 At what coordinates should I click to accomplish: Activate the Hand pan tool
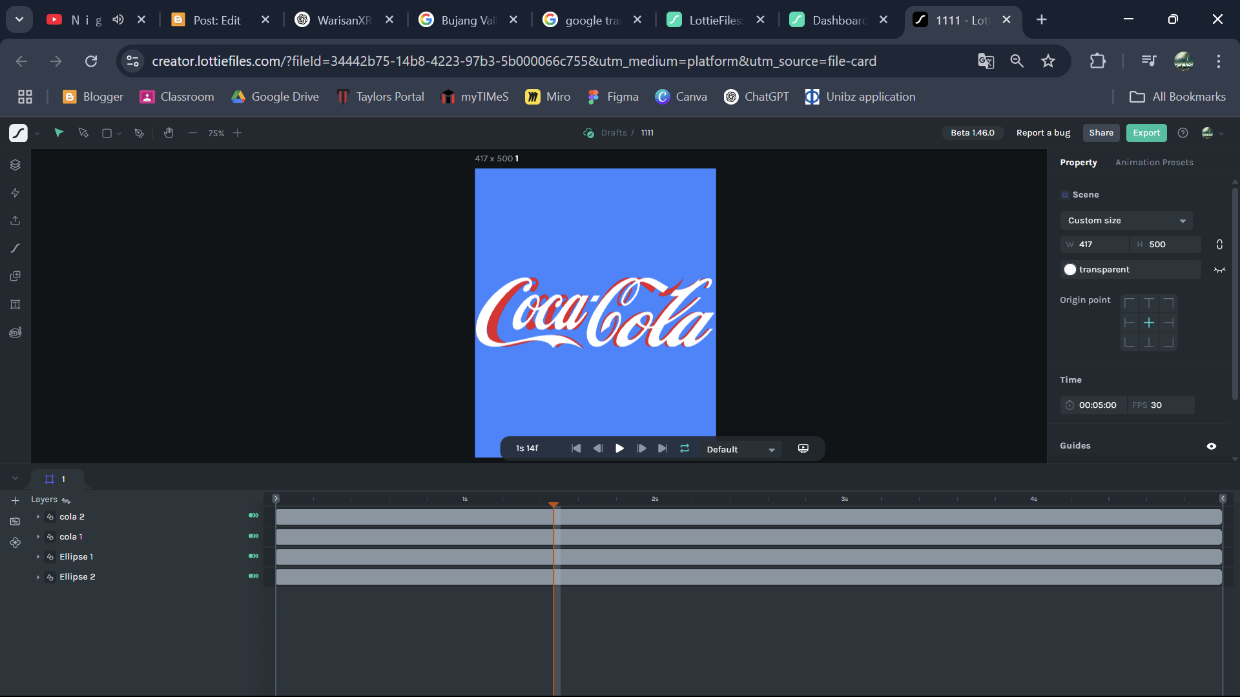pos(169,133)
